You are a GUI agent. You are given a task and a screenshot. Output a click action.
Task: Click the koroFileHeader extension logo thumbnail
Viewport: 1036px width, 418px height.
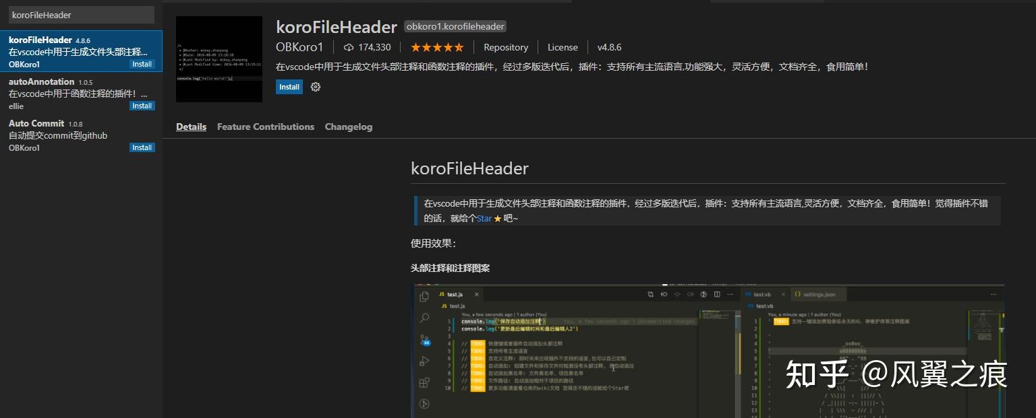point(219,59)
